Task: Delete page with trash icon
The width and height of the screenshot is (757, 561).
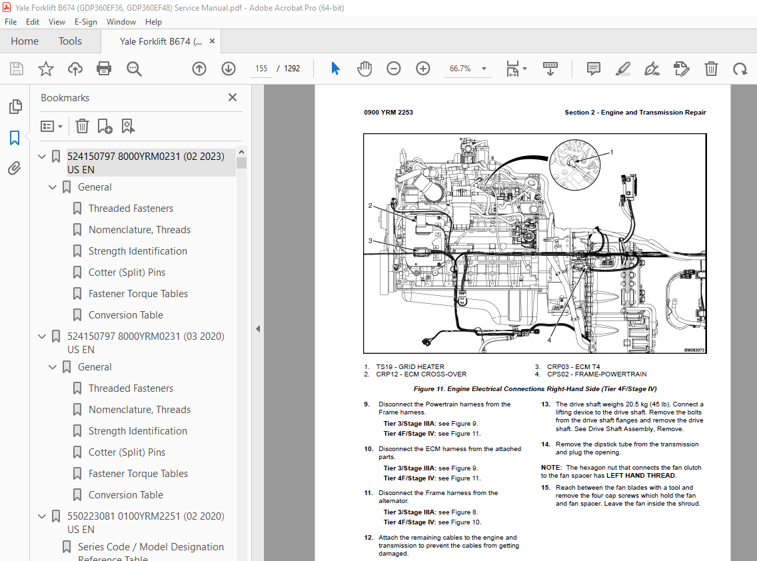Action: click(x=710, y=69)
